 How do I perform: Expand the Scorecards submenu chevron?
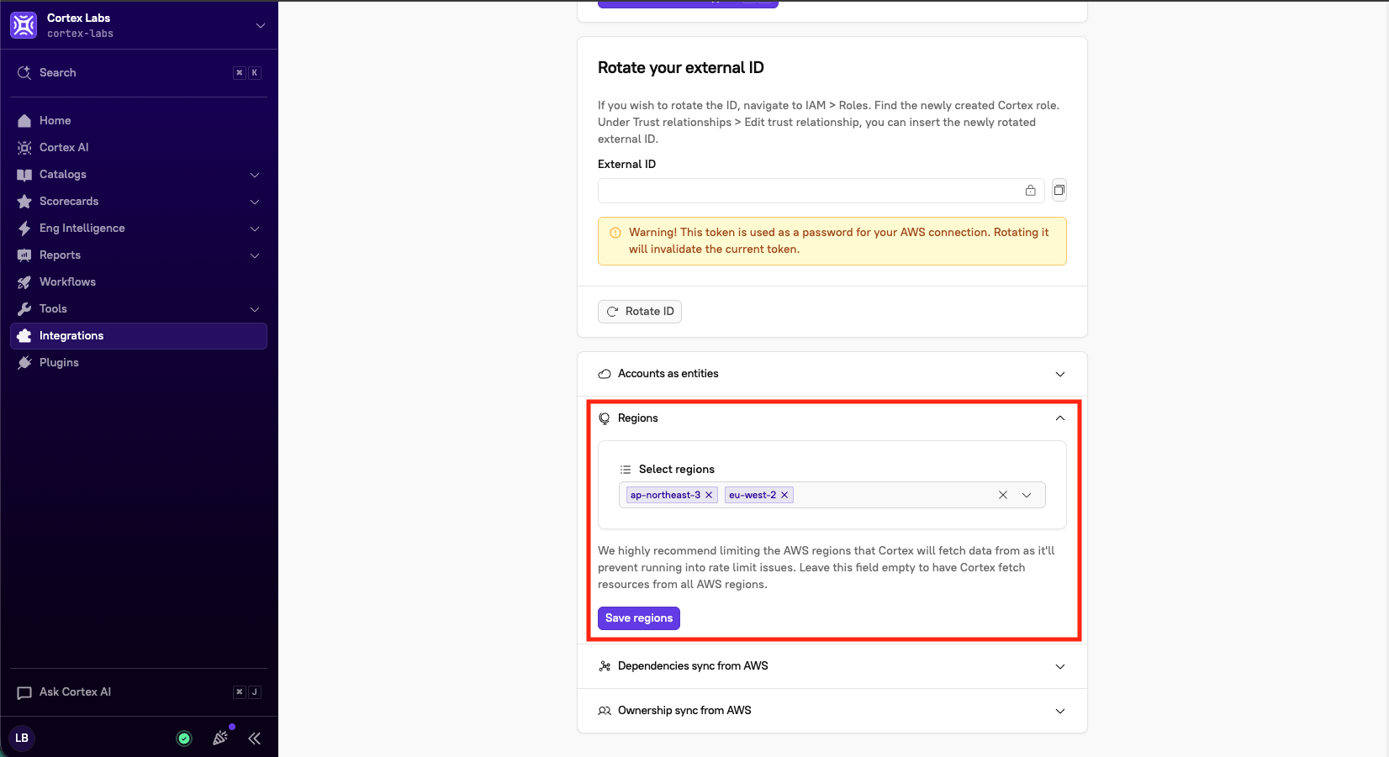[255, 202]
